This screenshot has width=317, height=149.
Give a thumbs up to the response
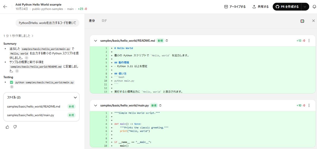click(7, 127)
